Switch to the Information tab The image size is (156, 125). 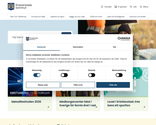(x=78, y=47)
